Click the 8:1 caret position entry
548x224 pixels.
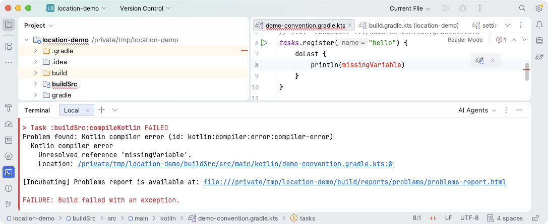coord(416,218)
